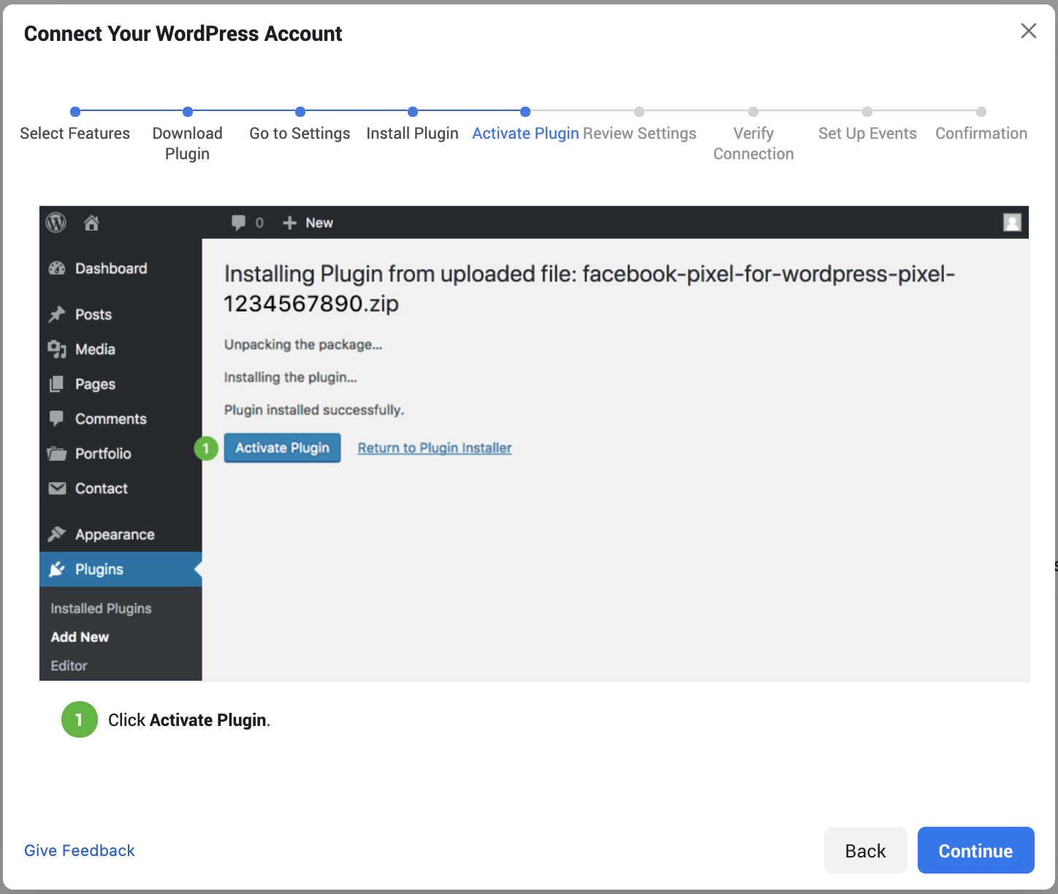
Task: Open Comments in WordPress sidebar
Action: pyautogui.click(x=121, y=419)
